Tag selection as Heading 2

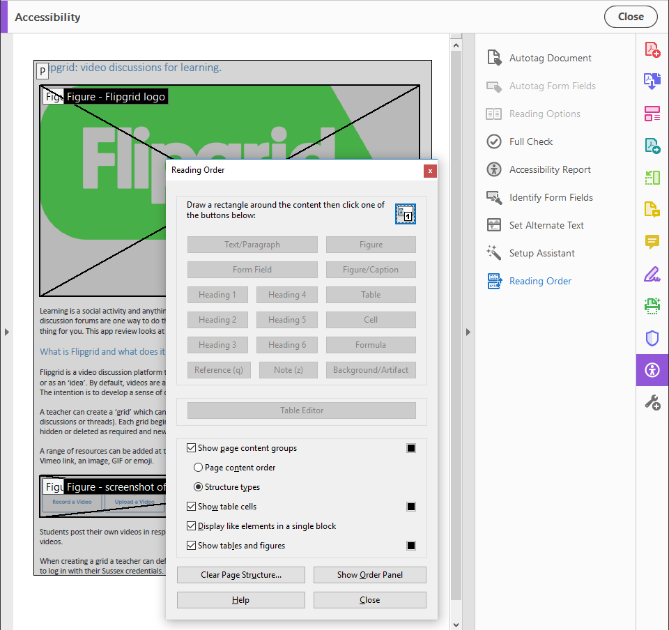pos(217,320)
